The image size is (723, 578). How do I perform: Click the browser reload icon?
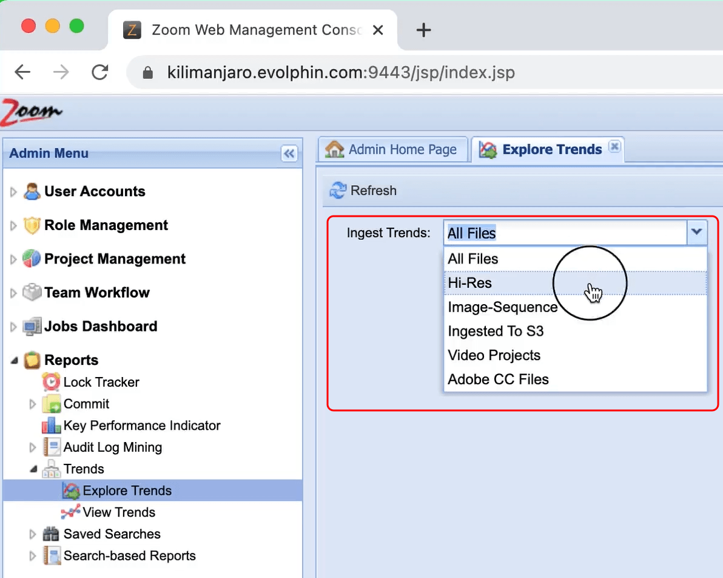[99, 72]
